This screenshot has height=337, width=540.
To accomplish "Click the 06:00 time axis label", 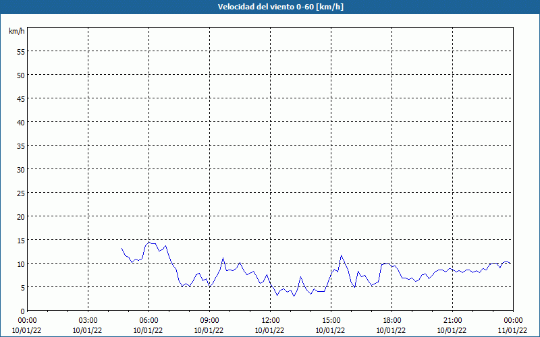I will pyautogui.click(x=148, y=321).
